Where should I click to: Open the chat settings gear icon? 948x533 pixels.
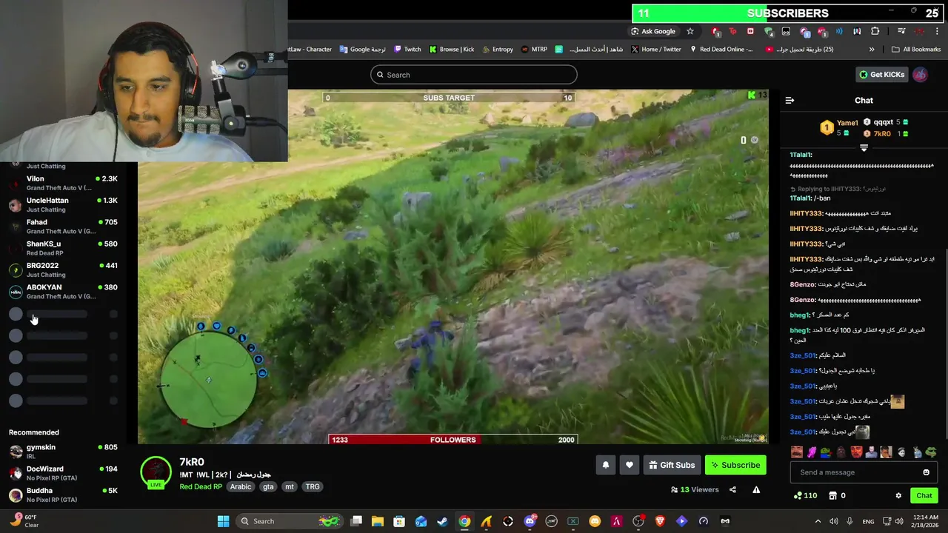(898, 495)
